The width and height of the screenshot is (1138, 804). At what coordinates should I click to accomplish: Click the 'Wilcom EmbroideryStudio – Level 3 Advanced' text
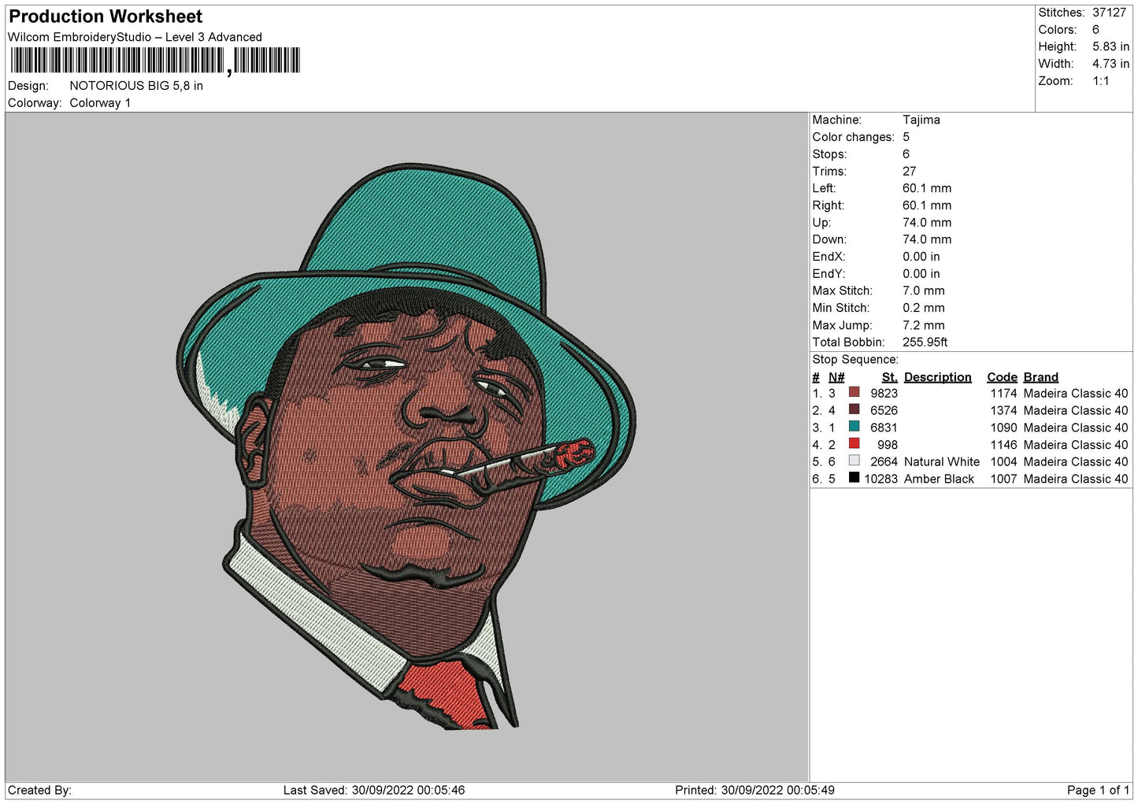point(135,37)
